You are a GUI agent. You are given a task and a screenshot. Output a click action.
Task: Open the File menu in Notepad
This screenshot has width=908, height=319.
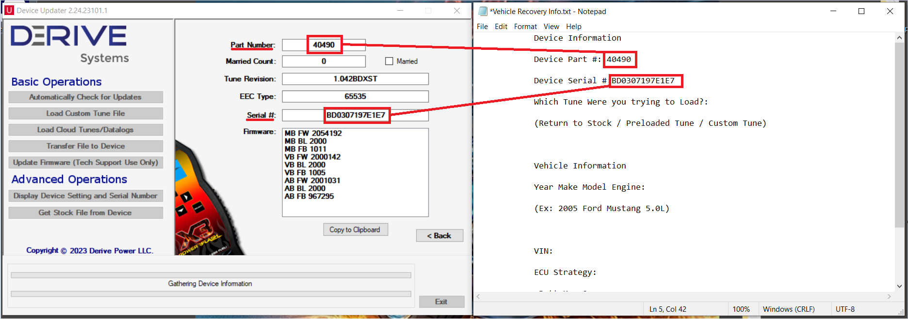tap(482, 27)
